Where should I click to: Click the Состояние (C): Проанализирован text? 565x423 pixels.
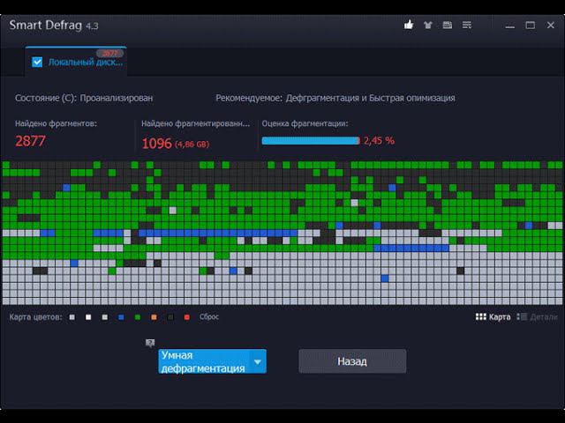coord(84,98)
